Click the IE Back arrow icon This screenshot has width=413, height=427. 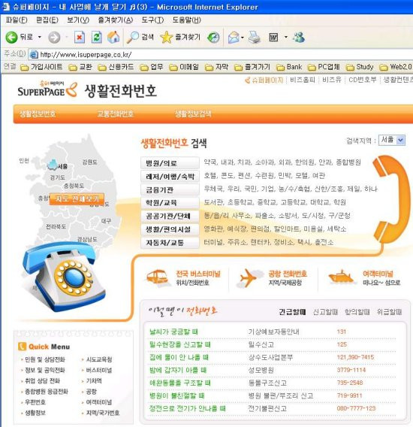click(x=11, y=38)
